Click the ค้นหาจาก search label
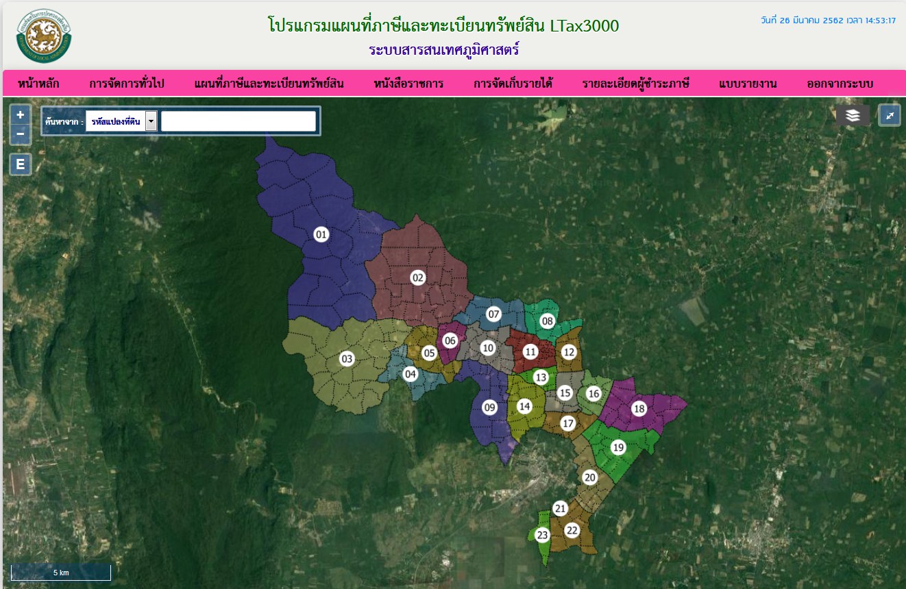Image resolution: width=906 pixels, height=589 pixels. (64, 121)
